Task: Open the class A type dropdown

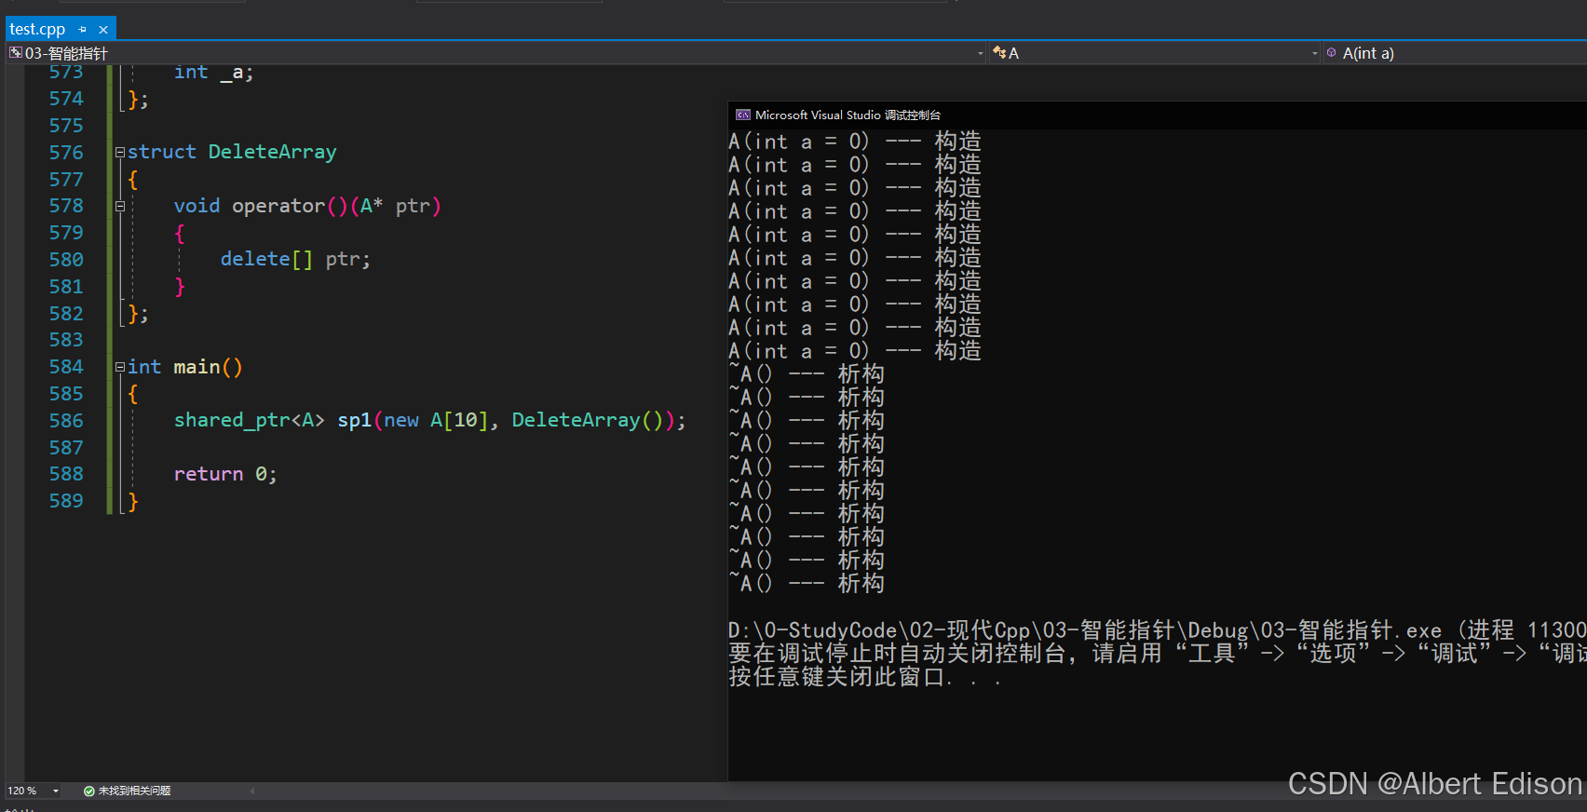Action: click(1315, 53)
